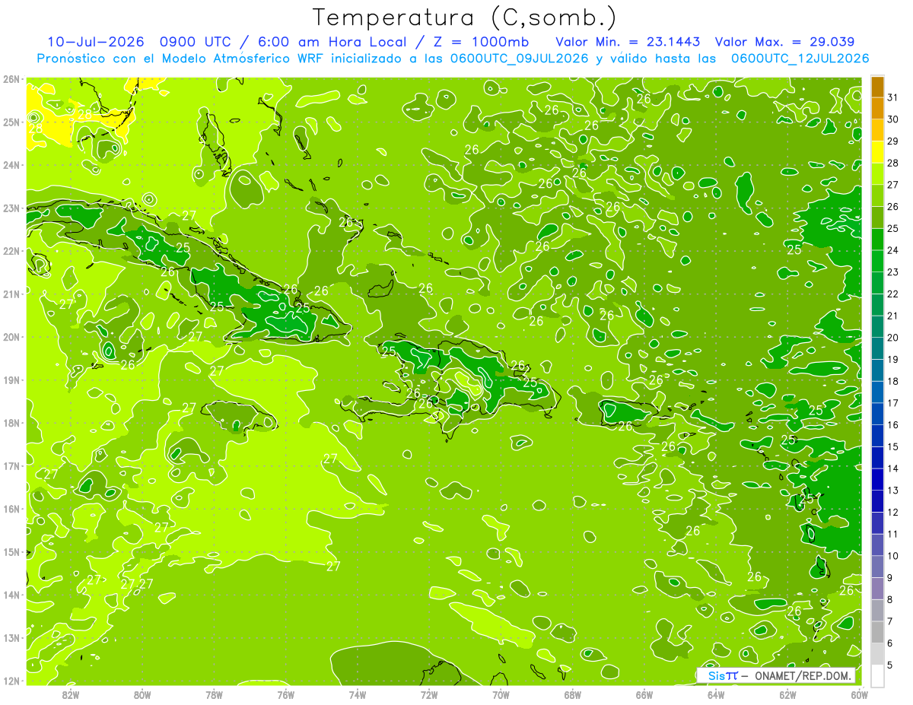Click the '14' colorbar label
The width and height of the screenshot is (913, 705).
pos(892,468)
